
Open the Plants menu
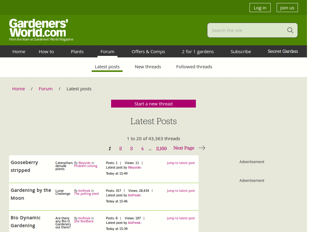click(x=77, y=51)
